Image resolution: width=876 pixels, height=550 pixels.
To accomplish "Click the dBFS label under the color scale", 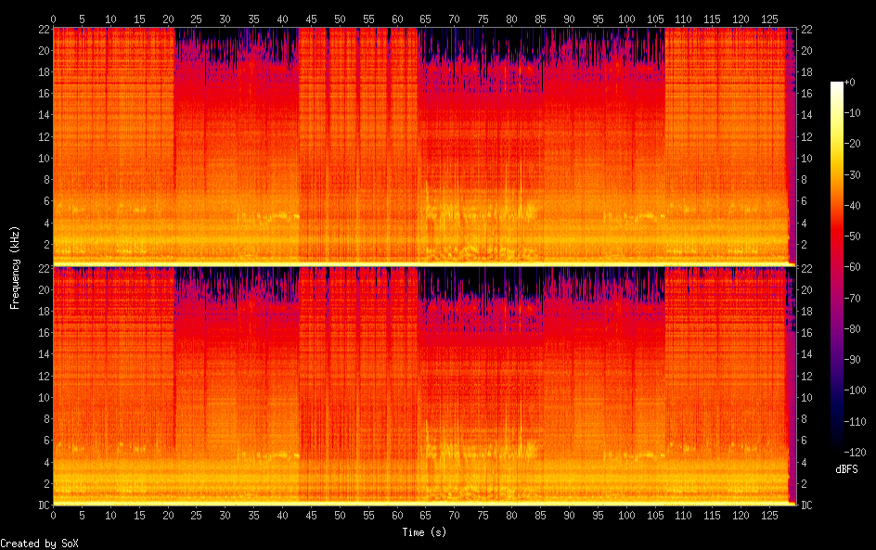I will (846, 469).
